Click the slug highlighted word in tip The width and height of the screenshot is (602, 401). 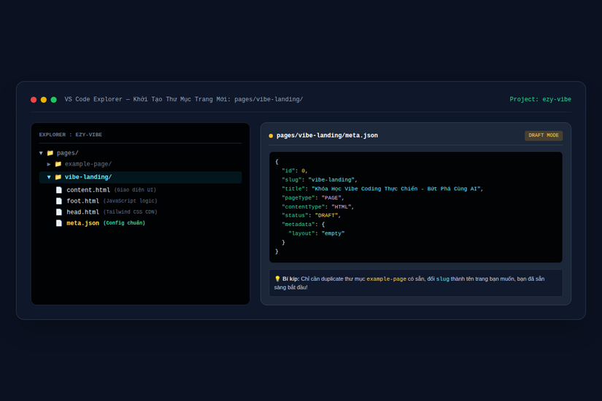pos(443,279)
